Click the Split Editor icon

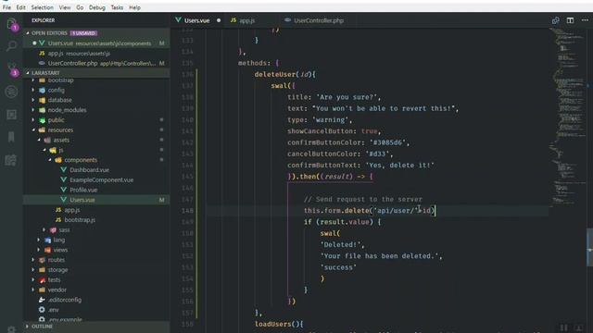click(x=570, y=20)
